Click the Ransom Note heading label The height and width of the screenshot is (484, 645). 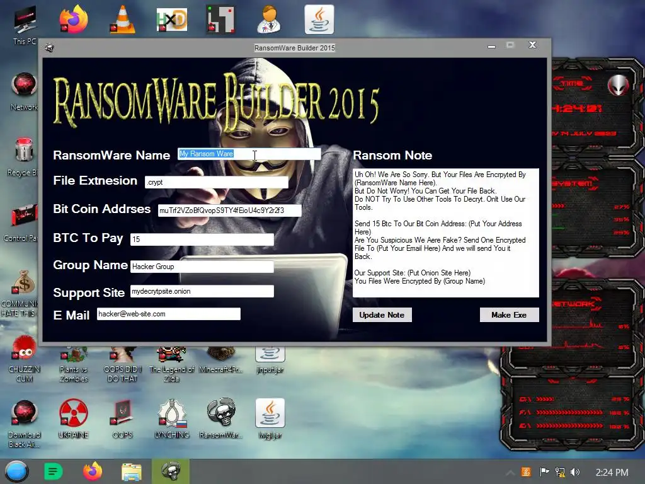(x=392, y=155)
